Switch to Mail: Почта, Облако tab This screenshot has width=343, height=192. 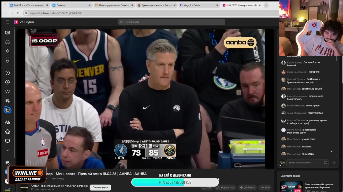click(29, 5)
